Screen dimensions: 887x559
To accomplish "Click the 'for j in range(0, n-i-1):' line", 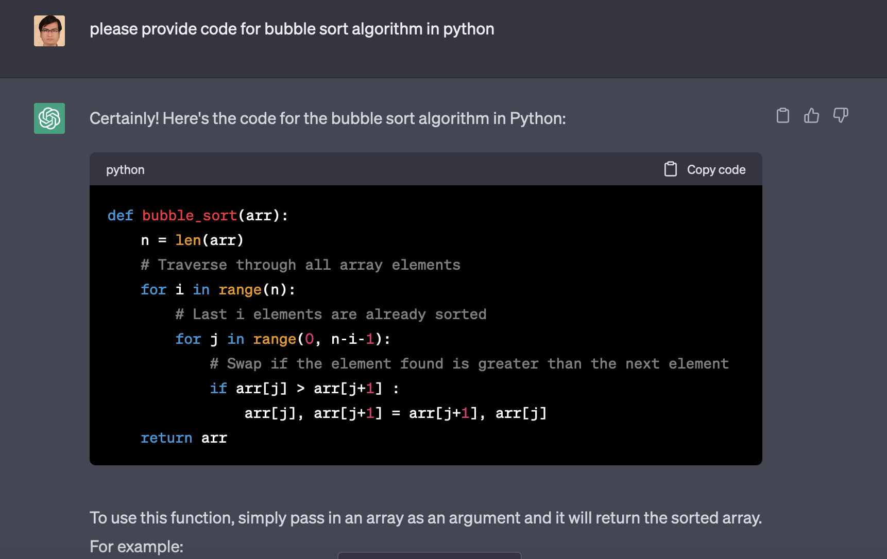I will click(x=283, y=339).
